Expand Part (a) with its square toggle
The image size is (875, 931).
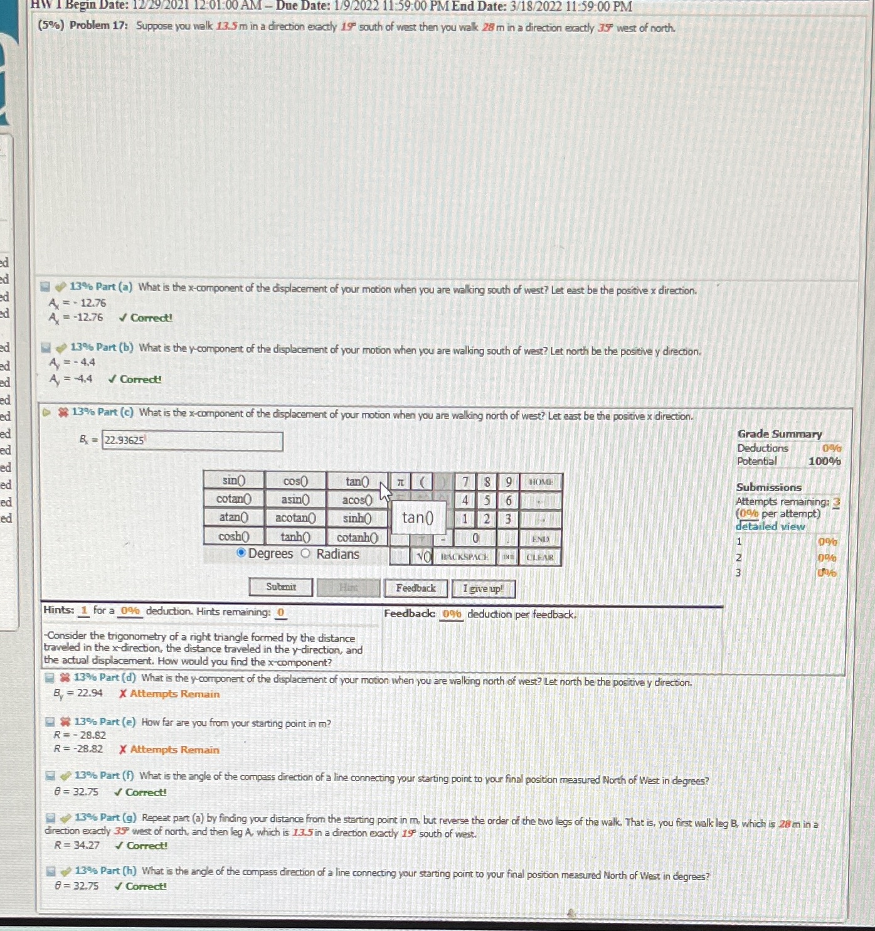click(45, 287)
